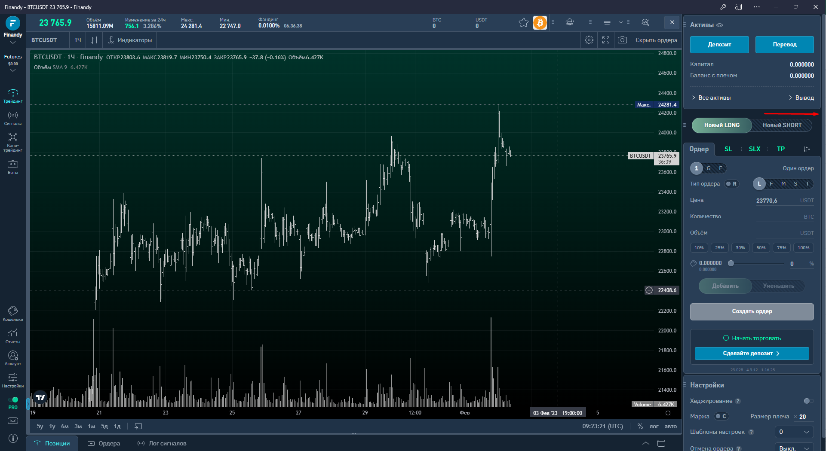Click Сделайте депозит button
Image resolution: width=826 pixels, height=451 pixels.
752,353
